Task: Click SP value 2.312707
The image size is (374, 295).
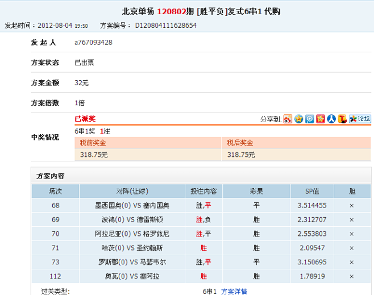Action: [312, 219]
